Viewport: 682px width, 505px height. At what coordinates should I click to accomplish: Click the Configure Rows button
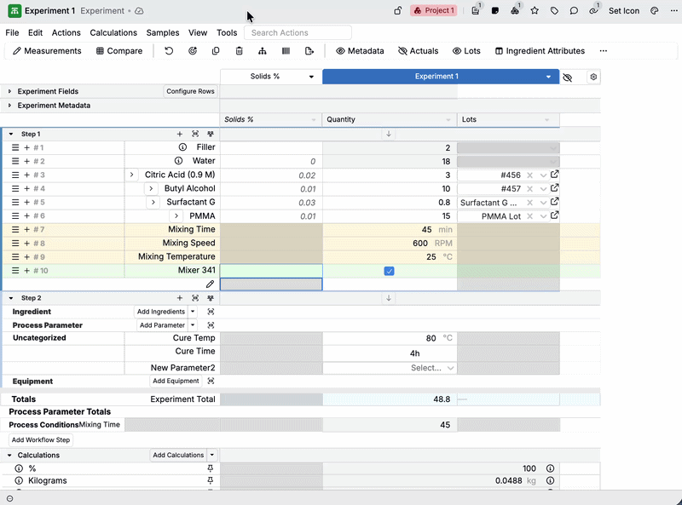coord(190,91)
